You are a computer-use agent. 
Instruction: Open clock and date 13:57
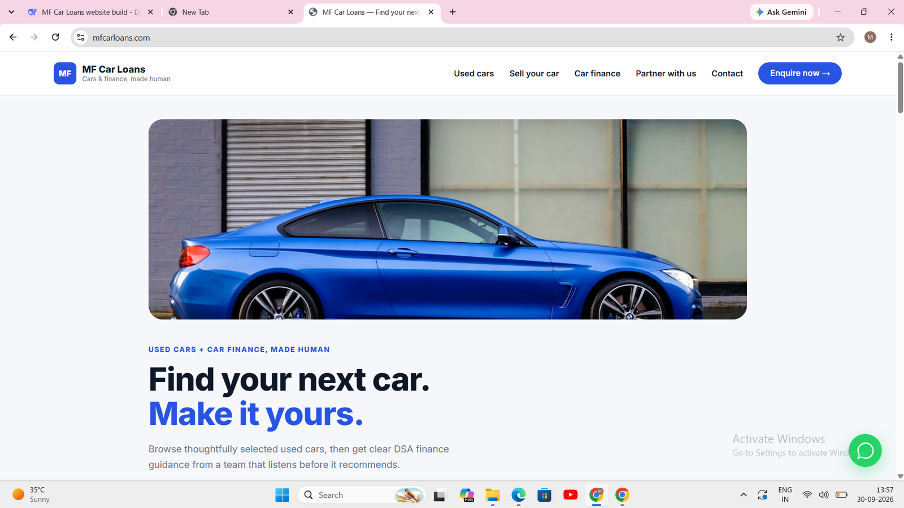pos(875,494)
